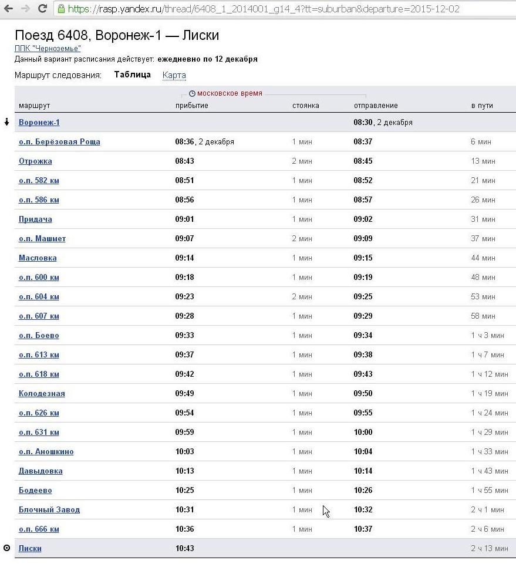
Task: Click the green padlock security icon
Action: pos(61,9)
